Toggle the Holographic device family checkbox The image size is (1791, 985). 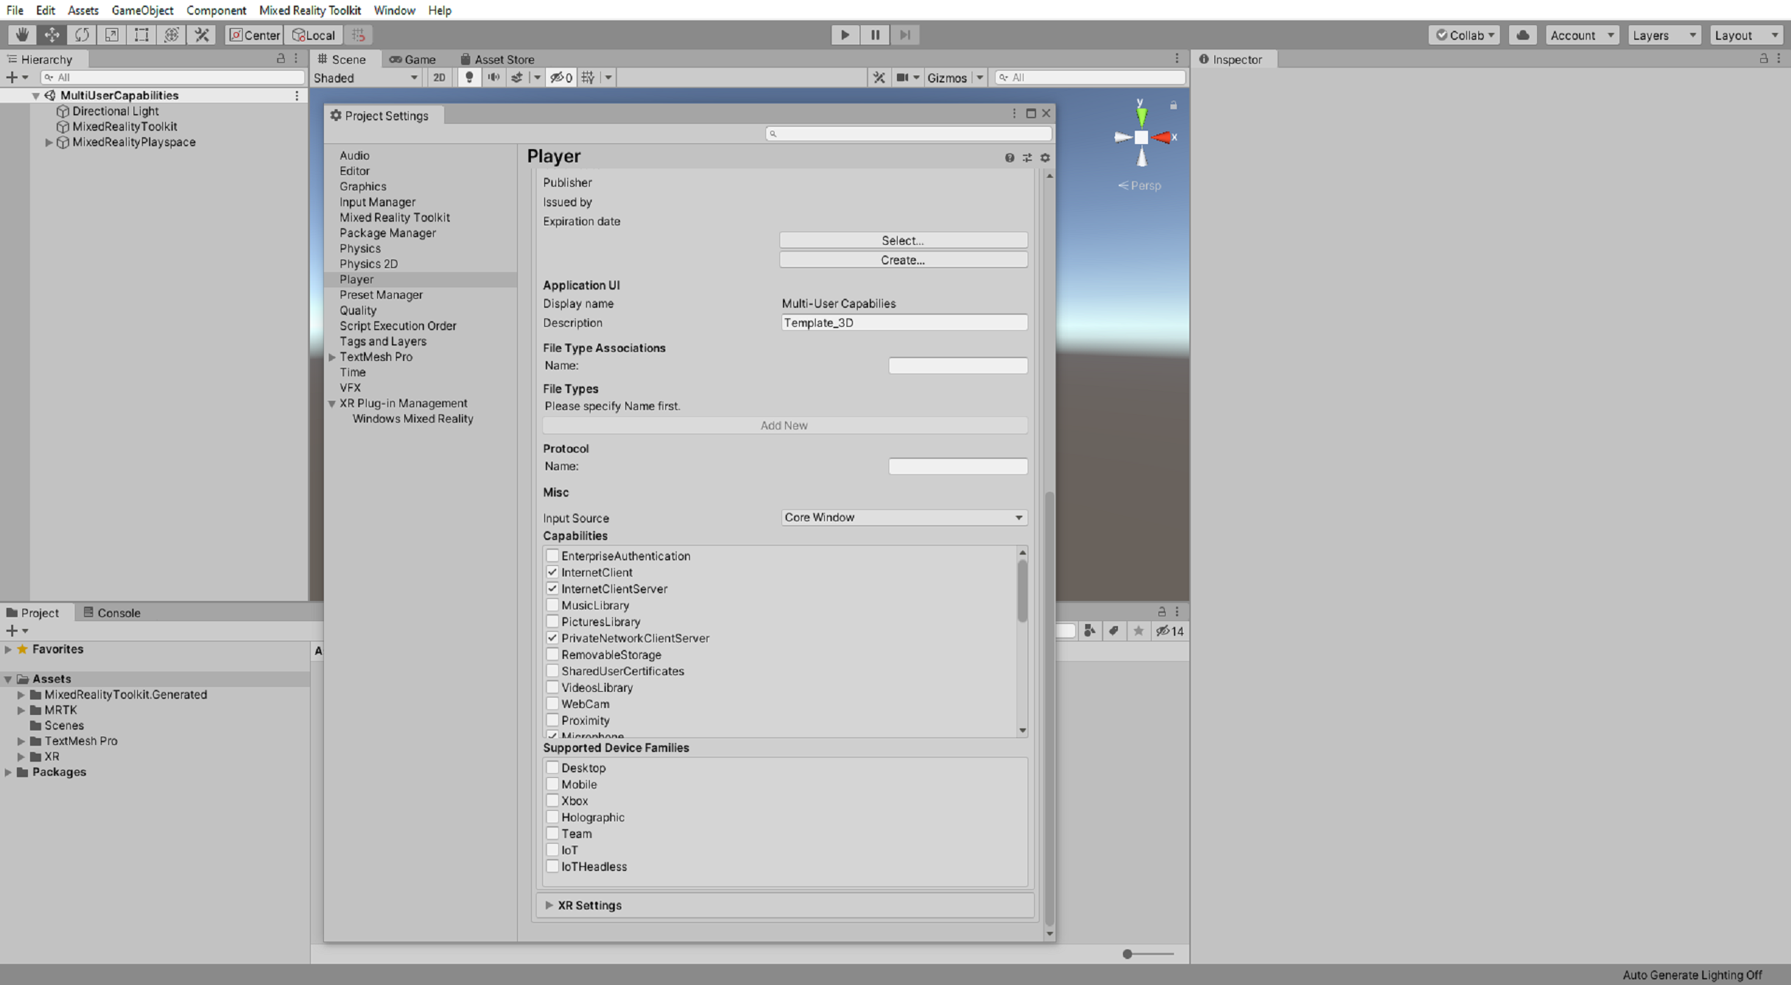tap(553, 815)
